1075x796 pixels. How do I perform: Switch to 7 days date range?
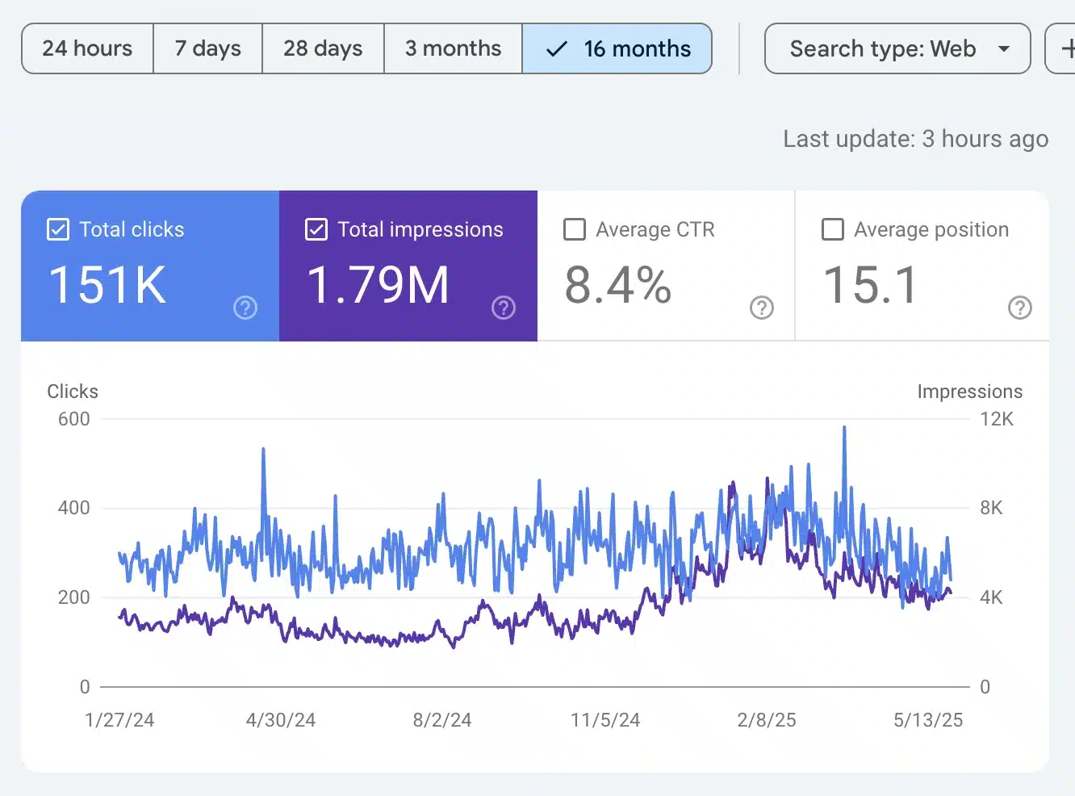click(208, 49)
